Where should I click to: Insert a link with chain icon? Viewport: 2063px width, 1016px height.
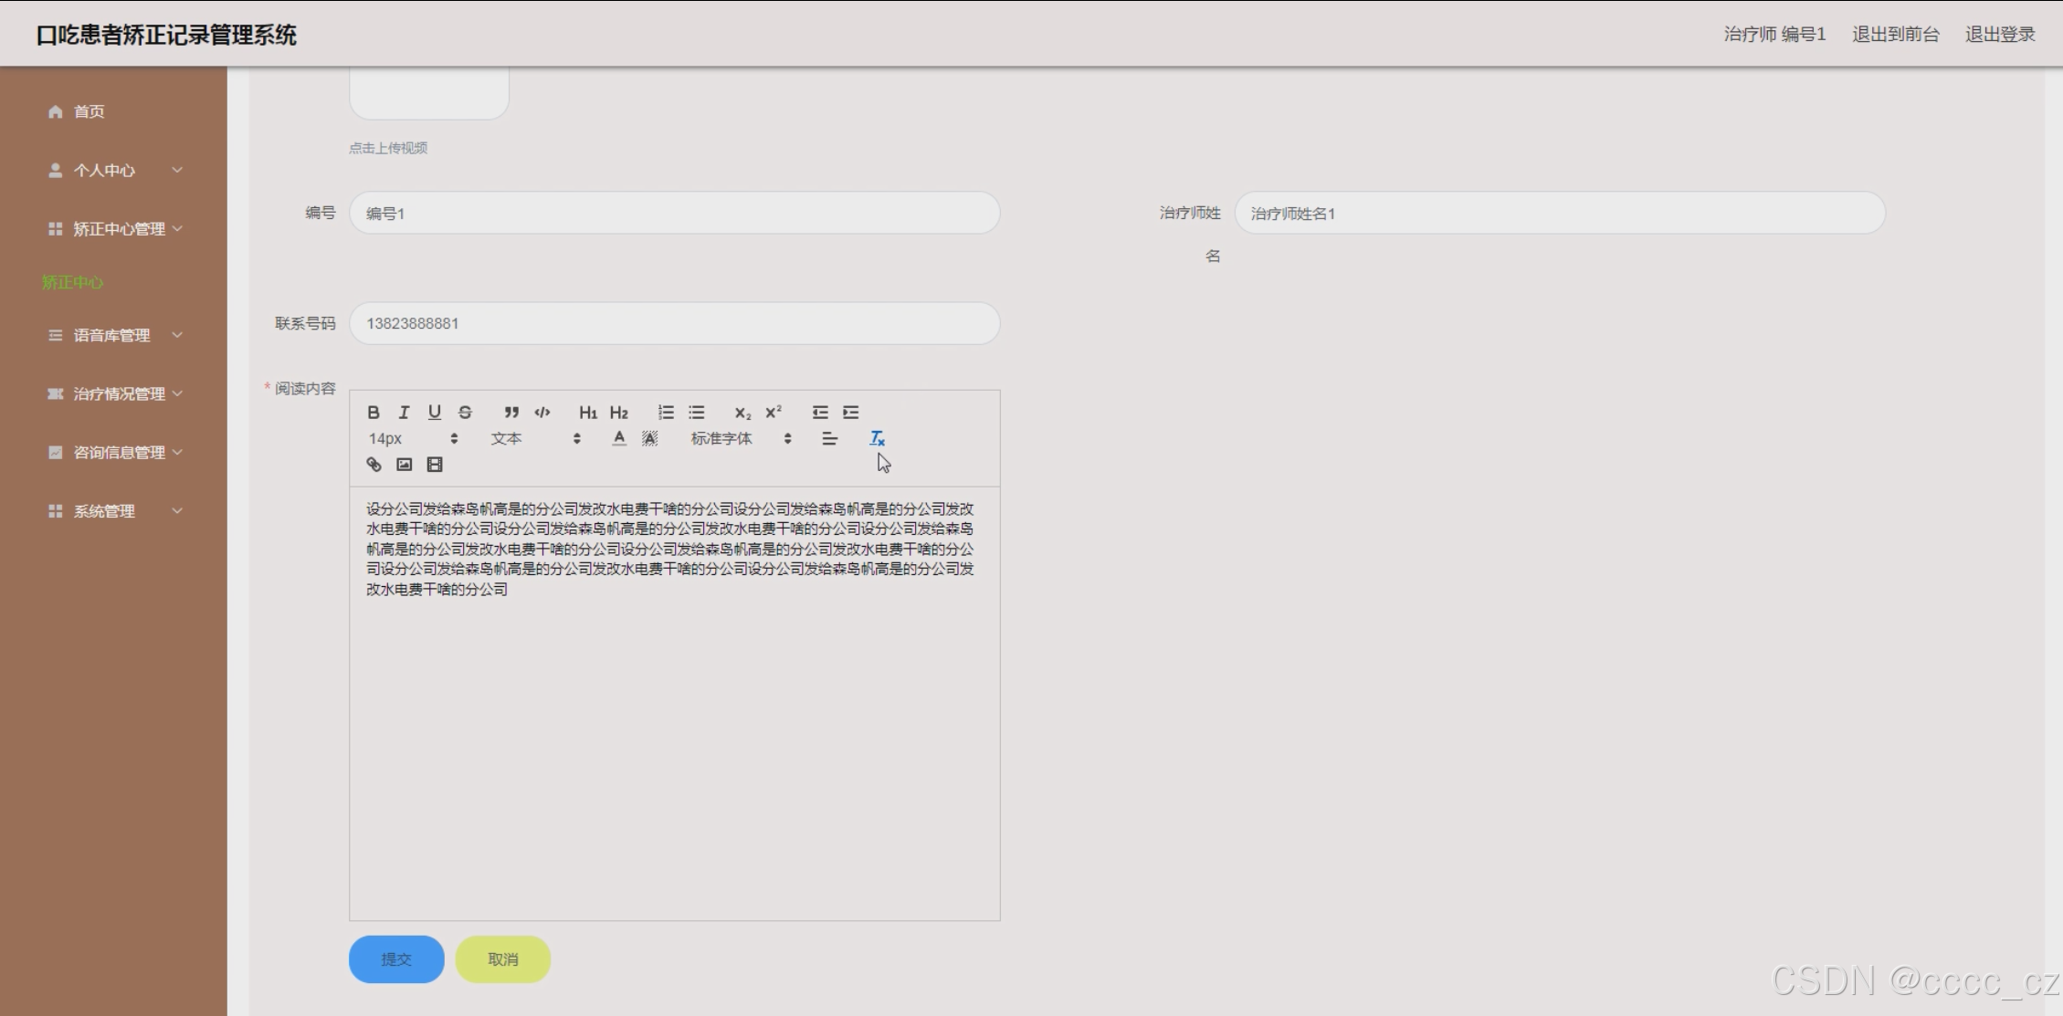tap(374, 465)
